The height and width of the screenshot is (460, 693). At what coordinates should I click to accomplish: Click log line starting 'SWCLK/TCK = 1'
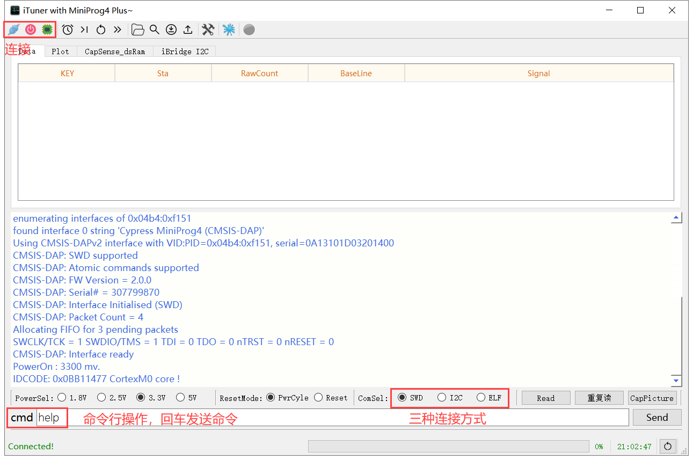click(x=173, y=342)
